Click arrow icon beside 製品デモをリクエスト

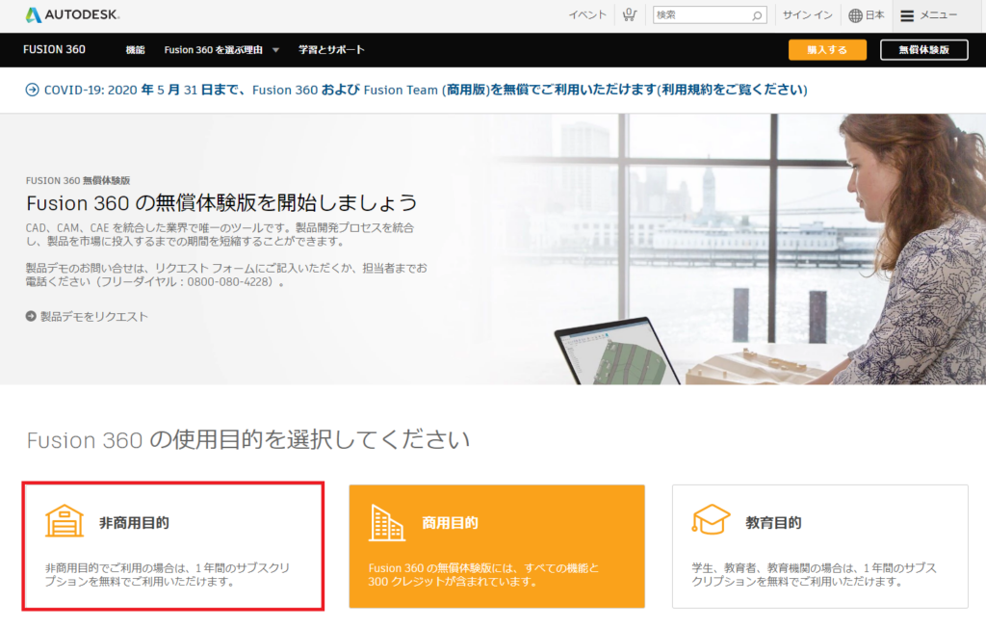(31, 316)
